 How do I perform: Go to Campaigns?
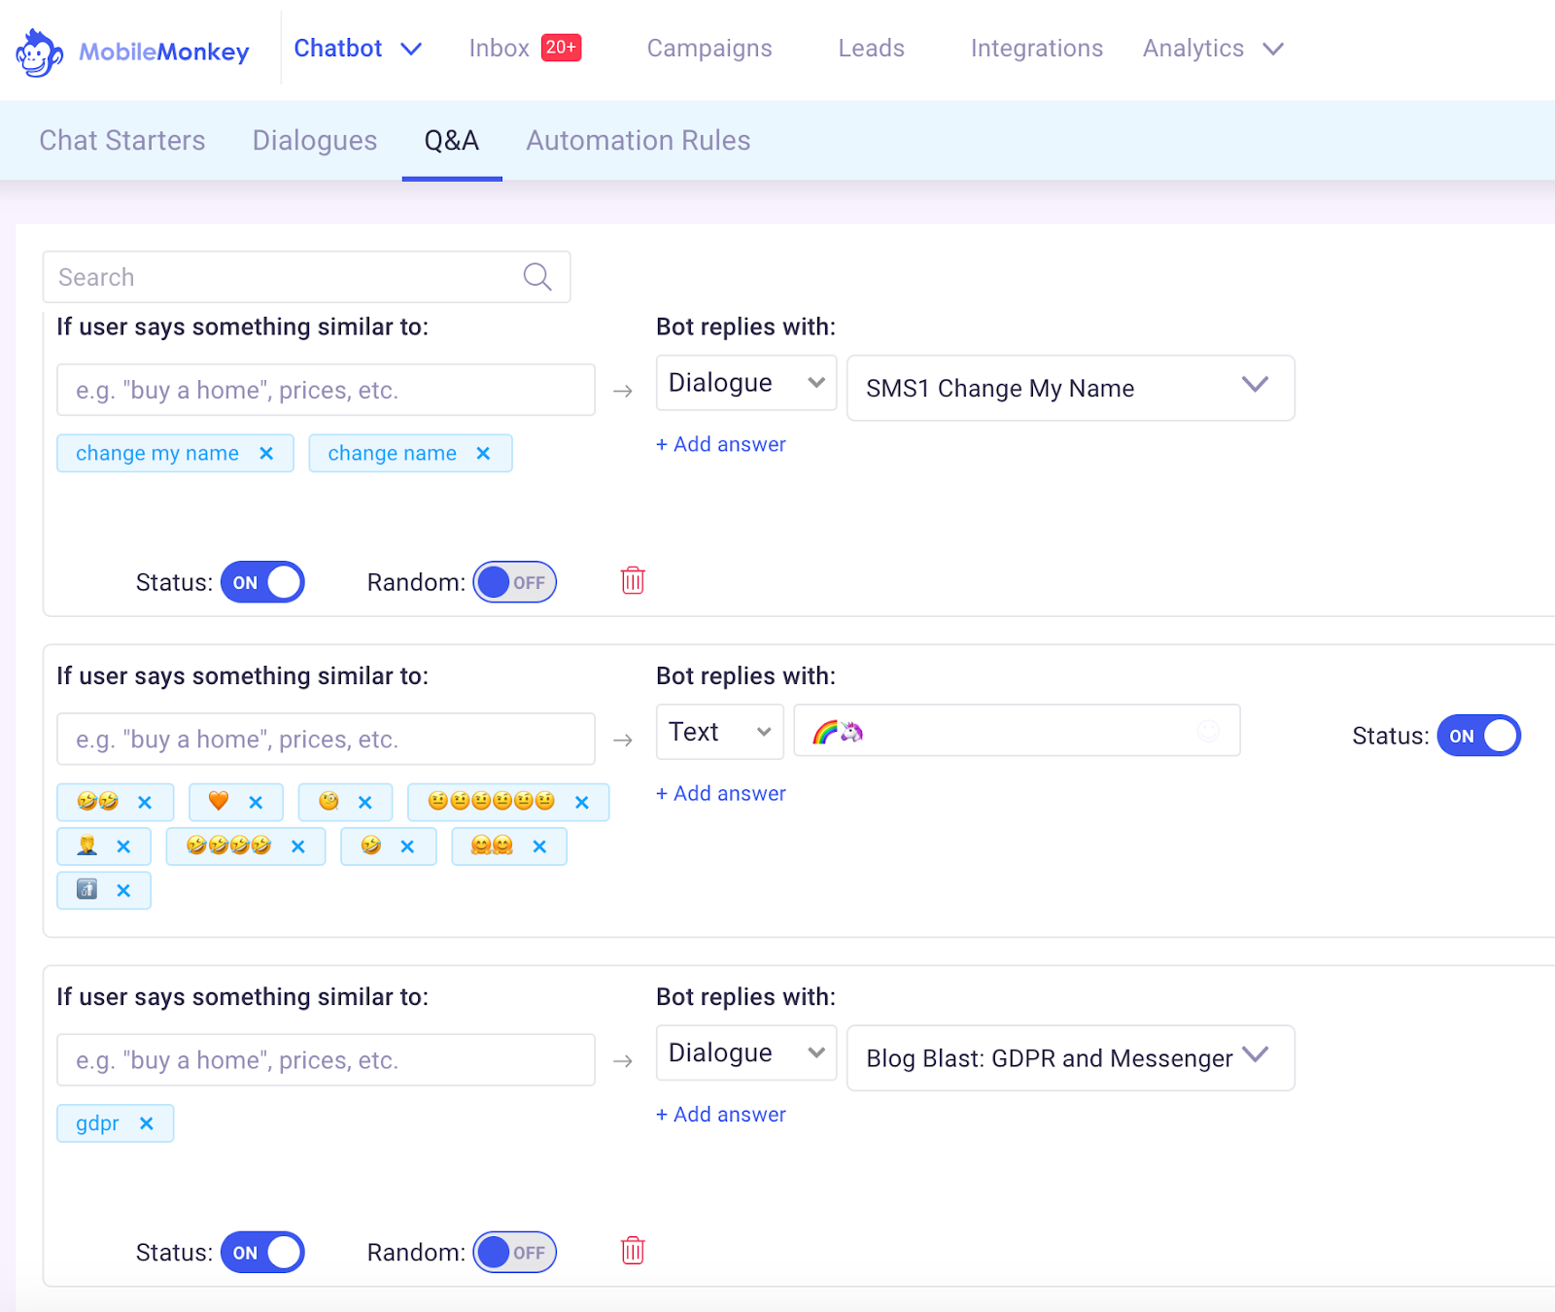pyautogui.click(x=709, y=49)
